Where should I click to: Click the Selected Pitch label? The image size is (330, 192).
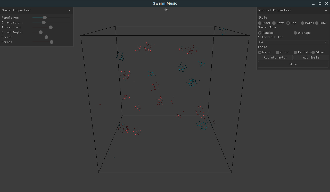(271, 37)
